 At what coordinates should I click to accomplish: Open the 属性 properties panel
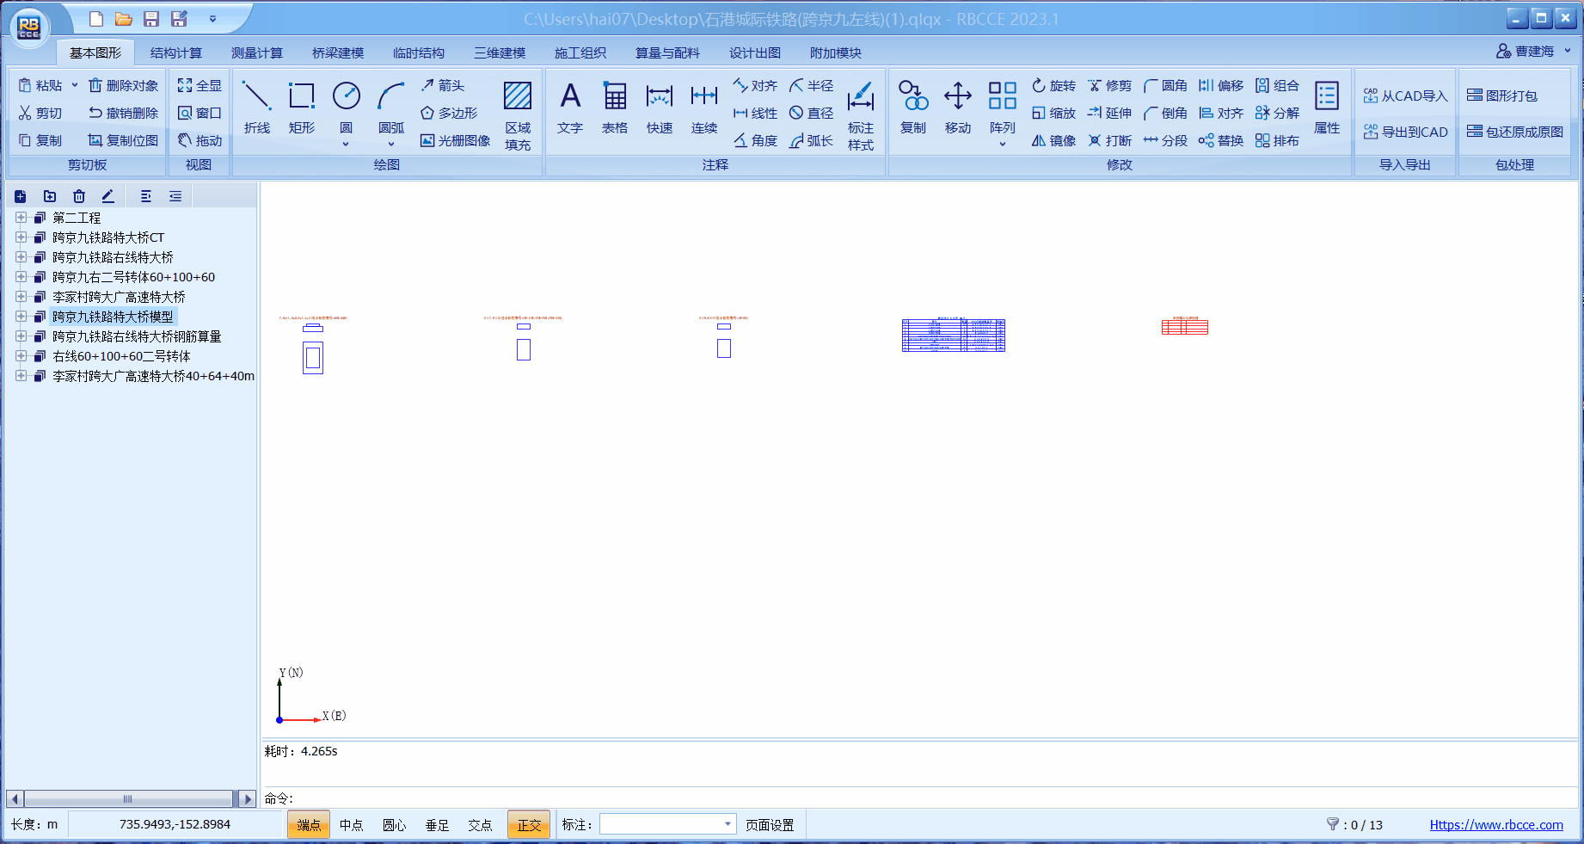(1326, 108)
